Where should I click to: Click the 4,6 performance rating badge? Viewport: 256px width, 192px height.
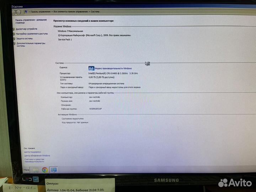[91, 68]
